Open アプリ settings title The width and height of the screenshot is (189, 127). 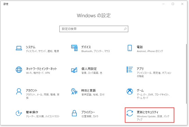click(x=140, y=69)
